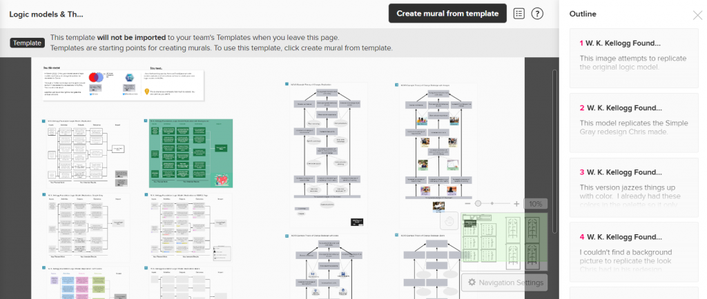Select the intro panel with Venn diagram
Viewport: 707px width, 299px height.
[123, 85]
